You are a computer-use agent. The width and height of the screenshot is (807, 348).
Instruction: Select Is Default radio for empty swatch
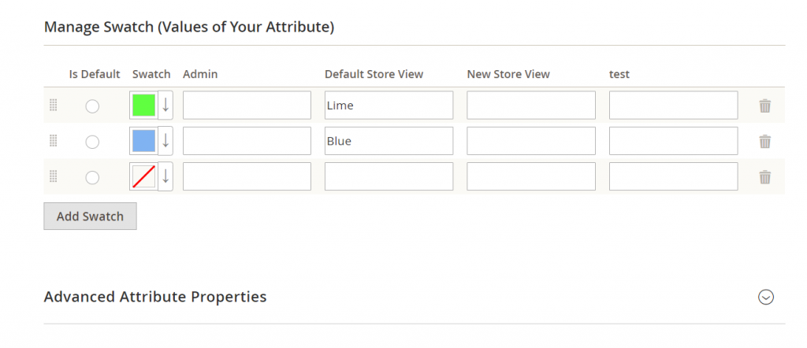(x=92, y=178)
